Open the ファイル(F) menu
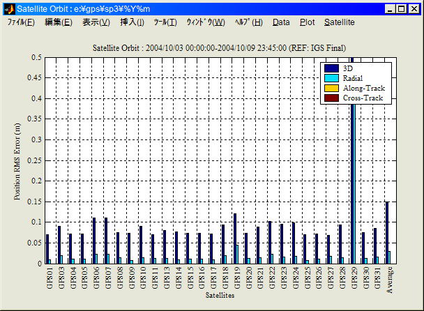This screenshot has height=311, width=424. coord(21,22)
